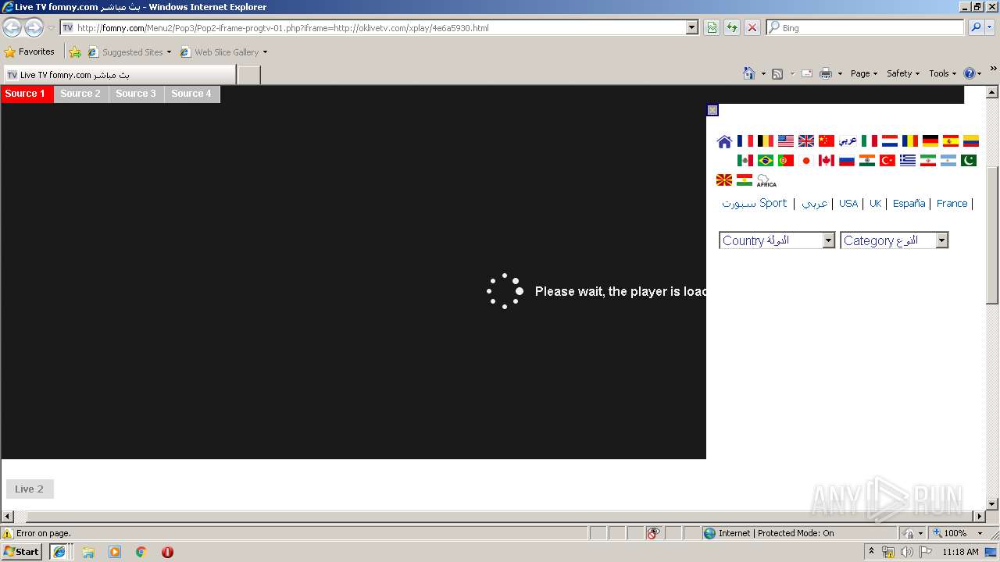The width and height of the screenshot is (1000, 562).
Task: Select the Macedonia flag icon
Action: (724, 180)
